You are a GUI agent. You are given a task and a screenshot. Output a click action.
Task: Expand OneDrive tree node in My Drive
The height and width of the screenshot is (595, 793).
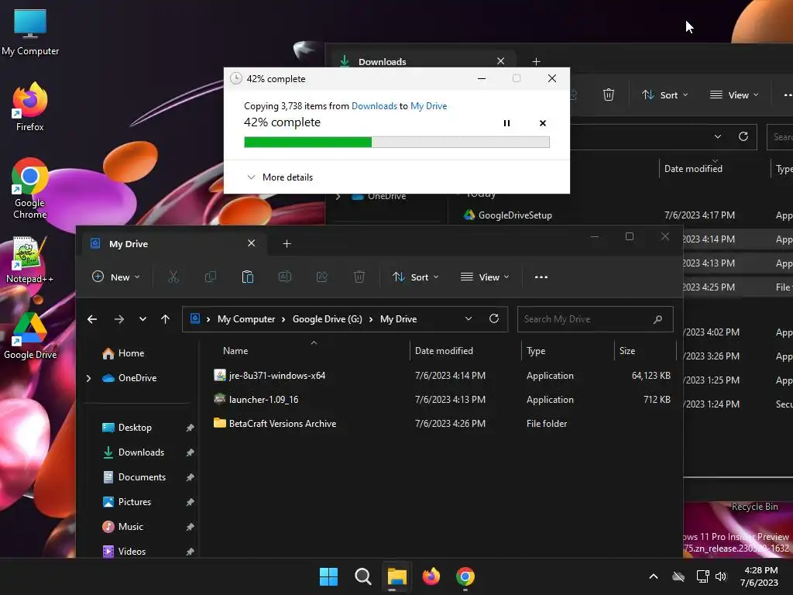tap(88, 378)
